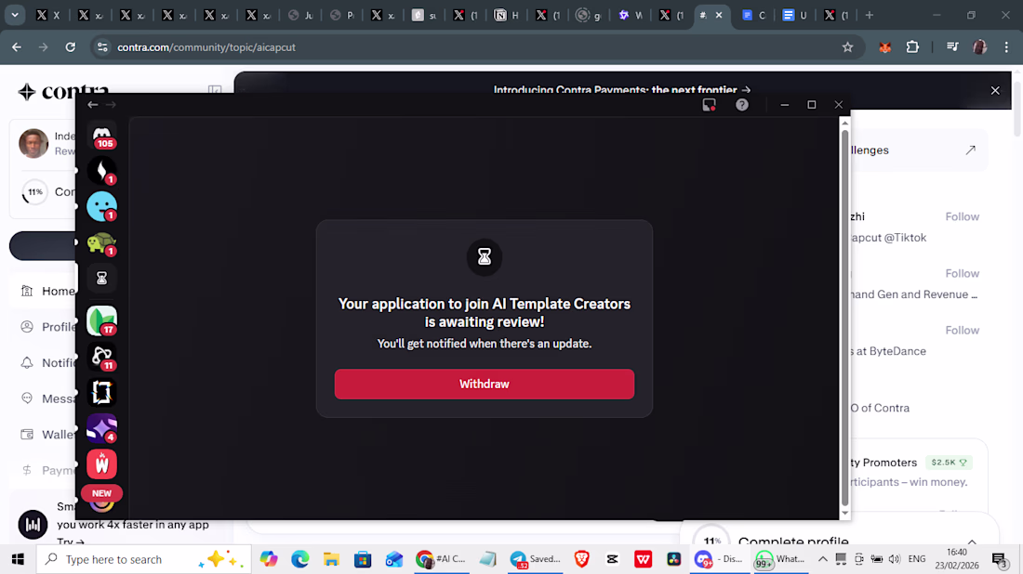Click the Contra logo

63,92
